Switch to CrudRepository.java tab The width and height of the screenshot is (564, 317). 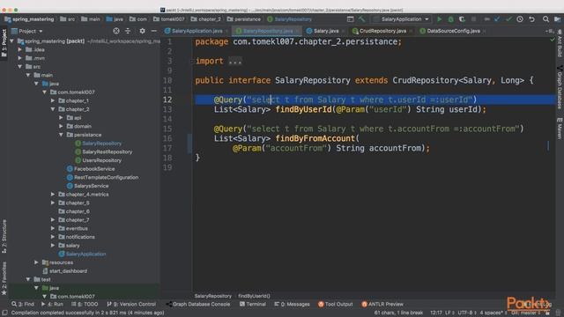click(x=382, y=31)
